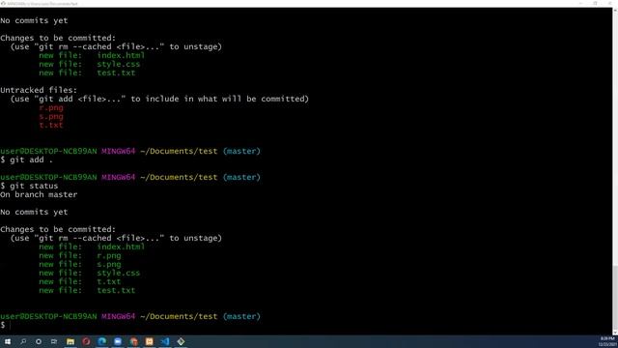
Task: Click the untracked red t.txt entry
Action: (51, 125)
